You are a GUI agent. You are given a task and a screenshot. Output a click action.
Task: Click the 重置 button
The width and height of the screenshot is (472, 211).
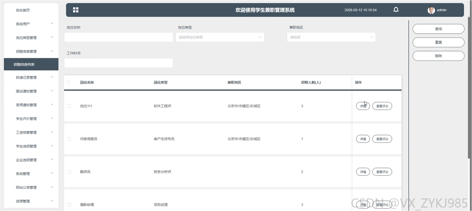(438, 42)
